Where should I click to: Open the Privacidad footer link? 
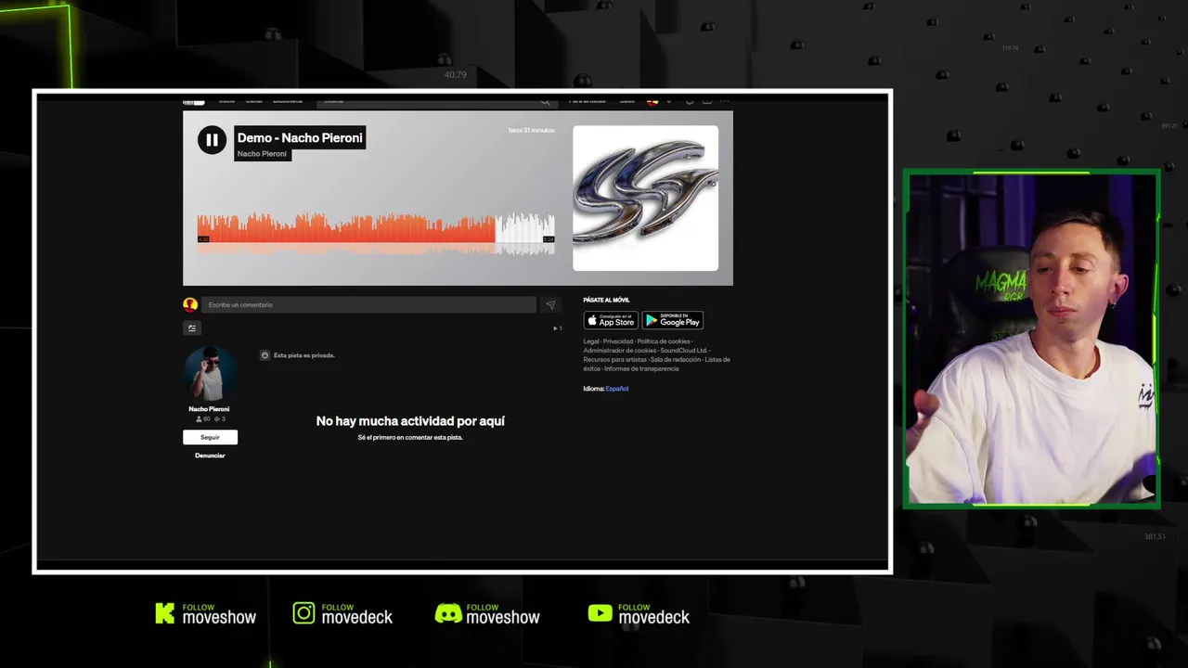[618, 341]
